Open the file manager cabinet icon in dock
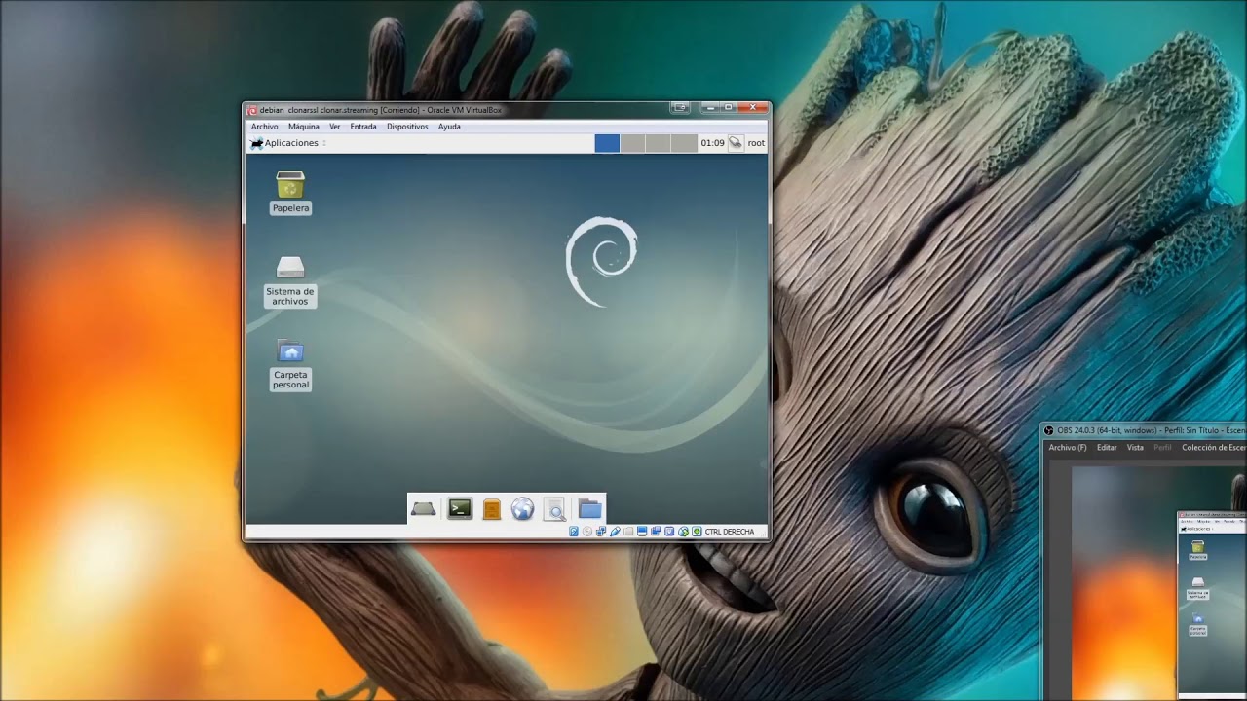 [492, 508]
